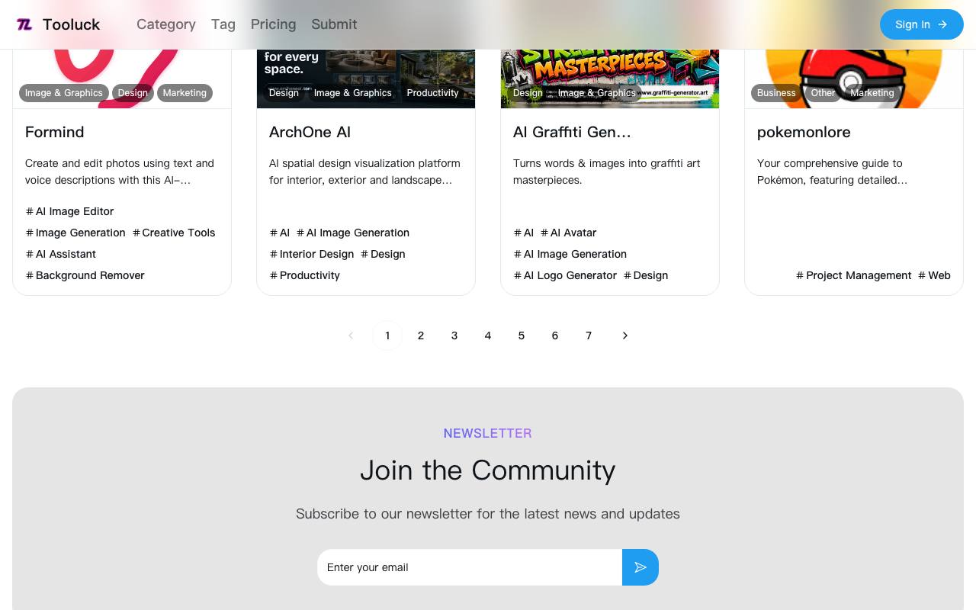Click the Tooluck logo icon

coord(24,24)
